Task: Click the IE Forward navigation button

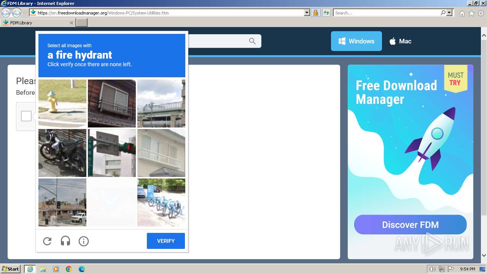Action: [16, 13]
